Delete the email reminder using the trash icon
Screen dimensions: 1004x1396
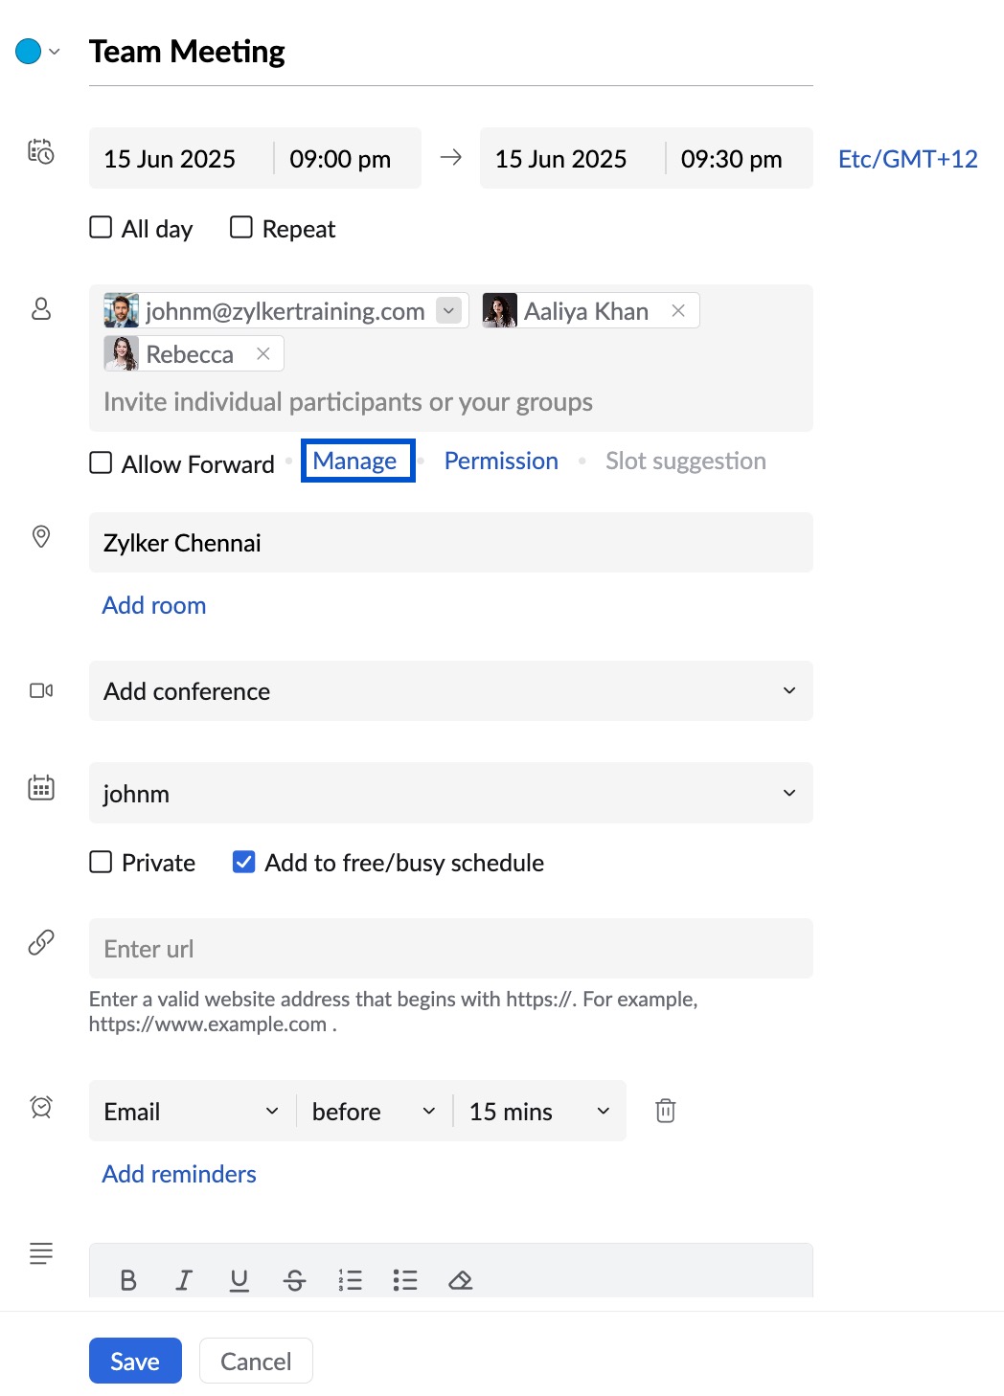click(665, 1111)
